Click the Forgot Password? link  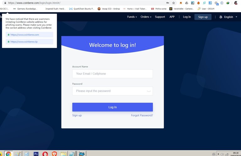(142, 115)
